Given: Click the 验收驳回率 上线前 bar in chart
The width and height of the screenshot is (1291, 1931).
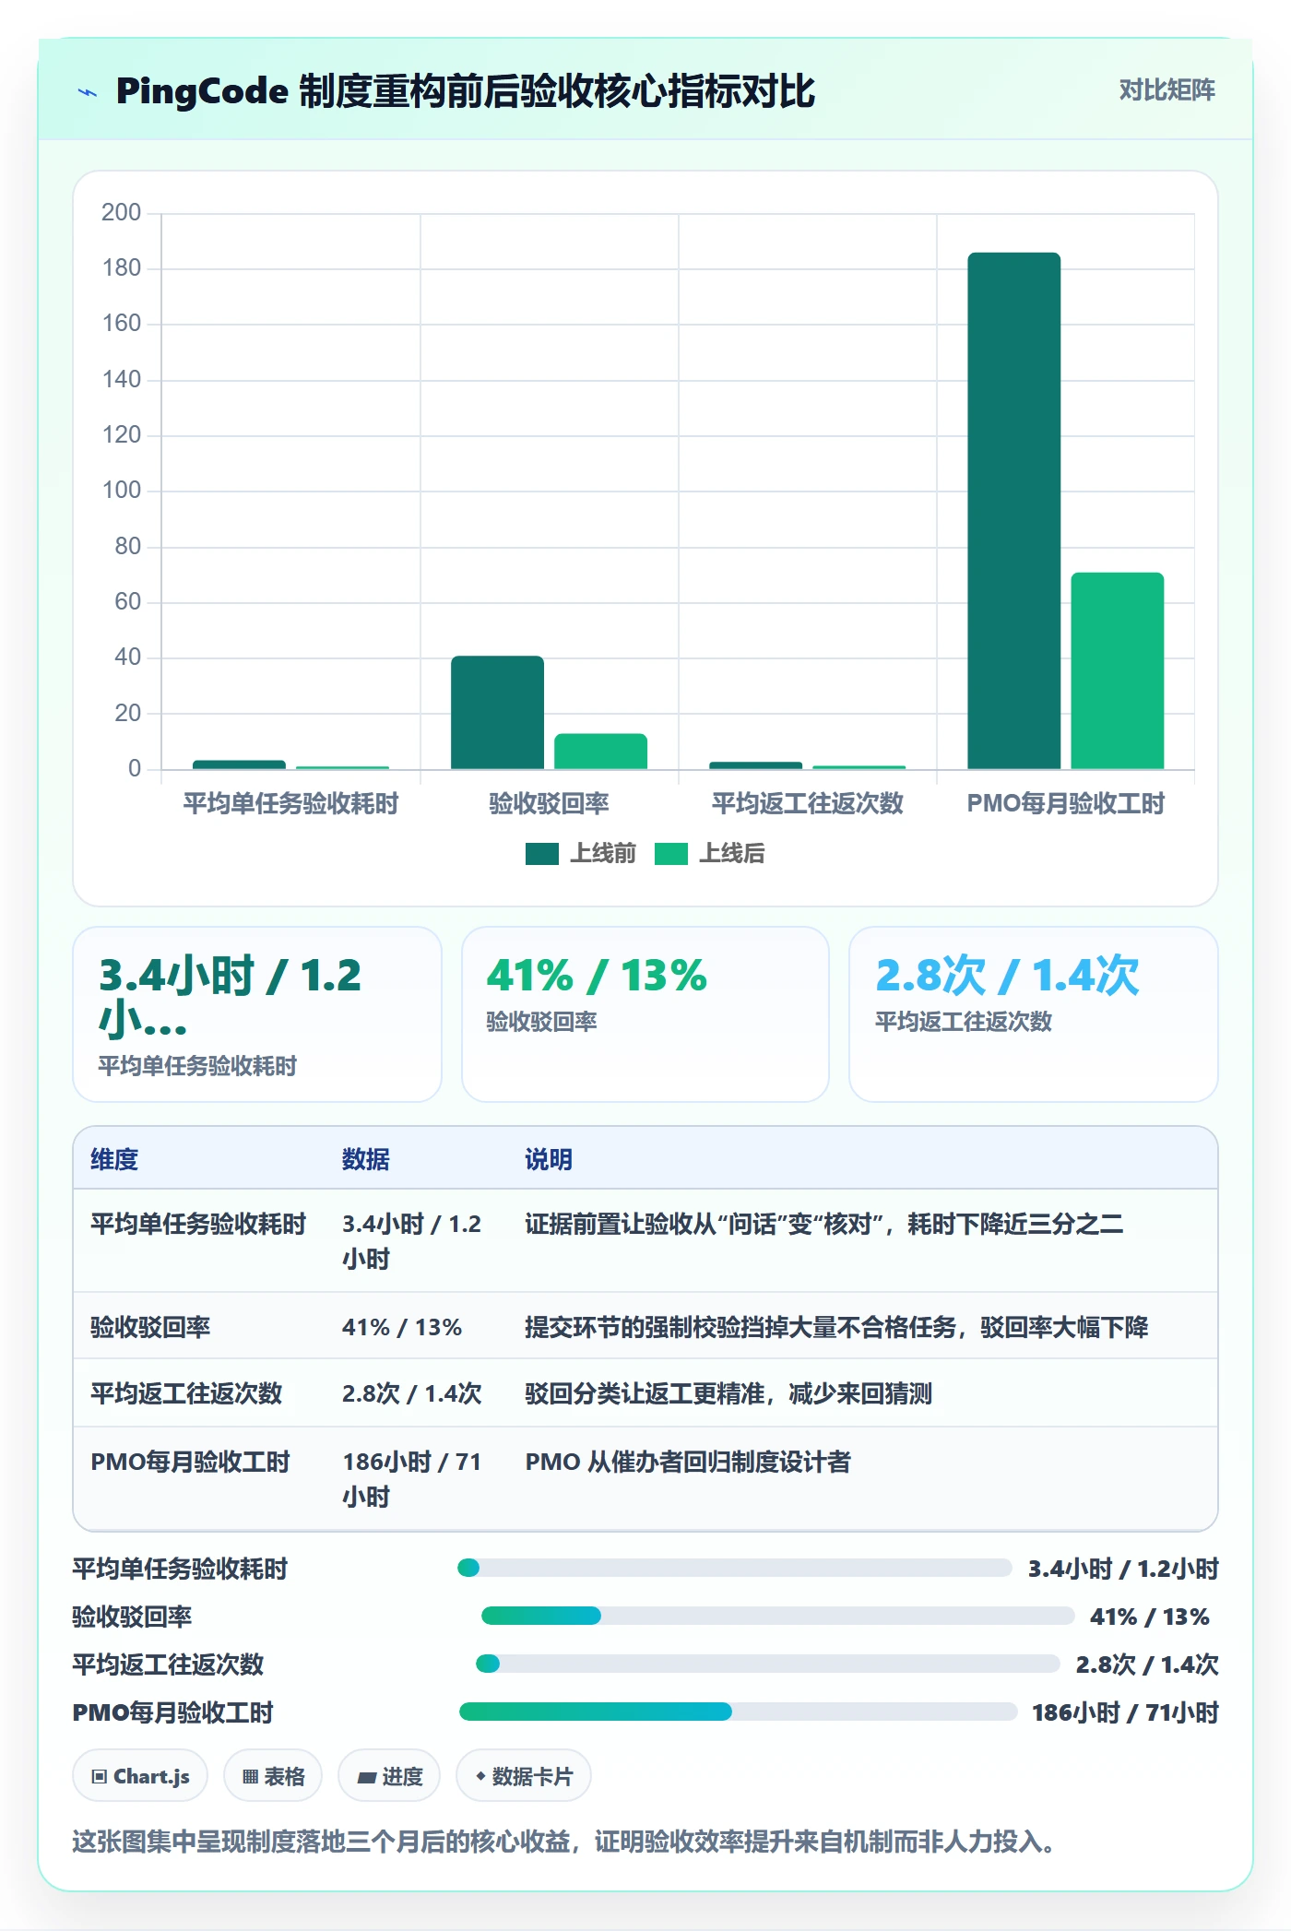Looking at the screenshot, I should 497,712.
